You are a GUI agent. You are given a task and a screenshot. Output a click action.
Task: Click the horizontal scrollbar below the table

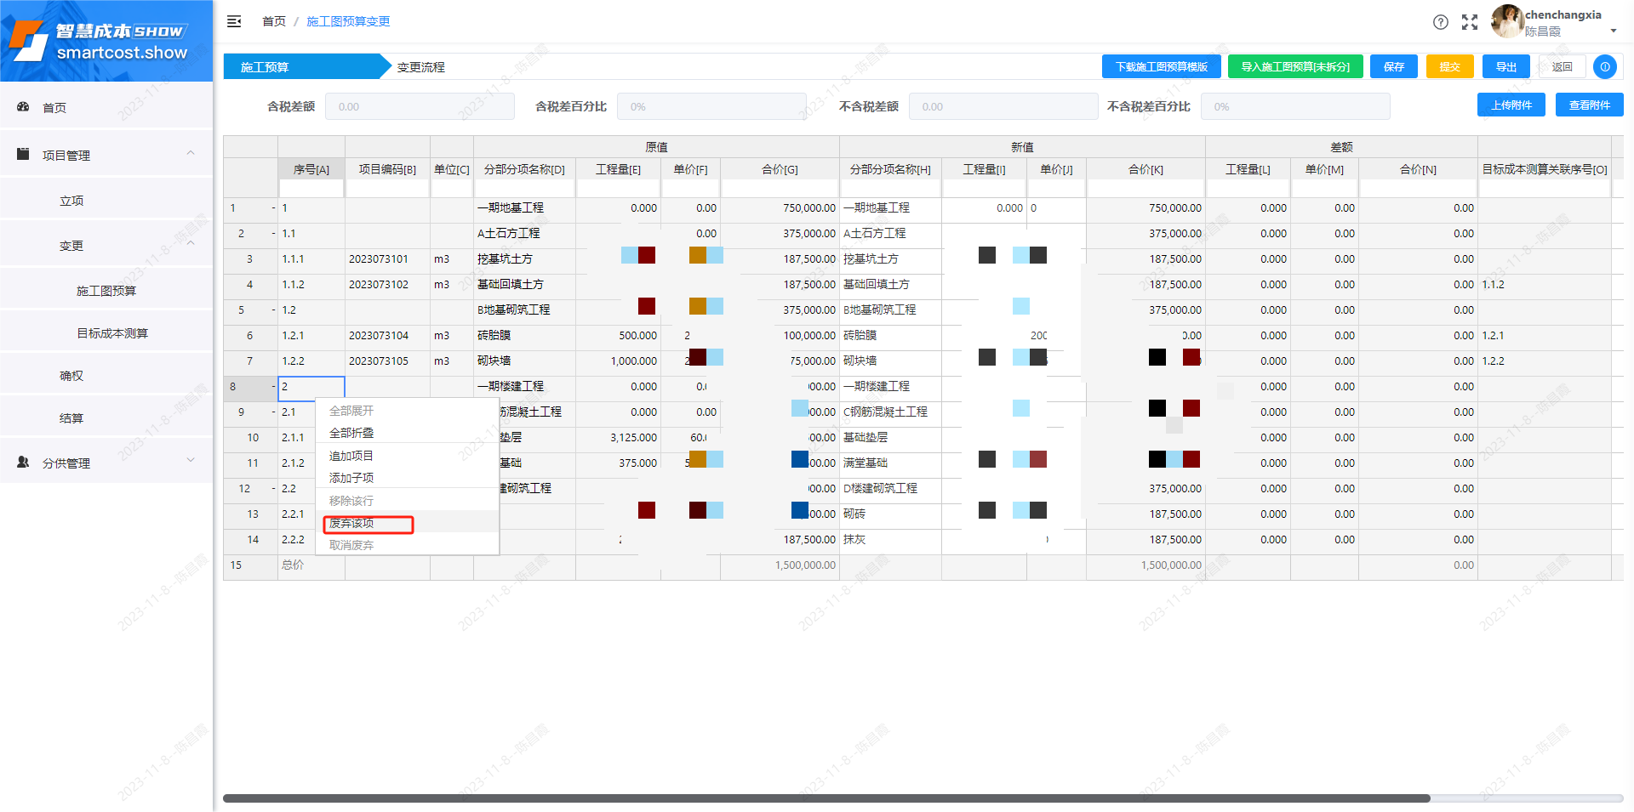pyautogui.click(x=826, y=798)
